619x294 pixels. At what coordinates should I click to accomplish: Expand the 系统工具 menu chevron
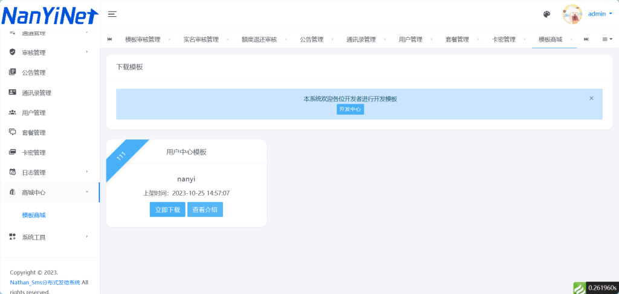click(87, 237)
